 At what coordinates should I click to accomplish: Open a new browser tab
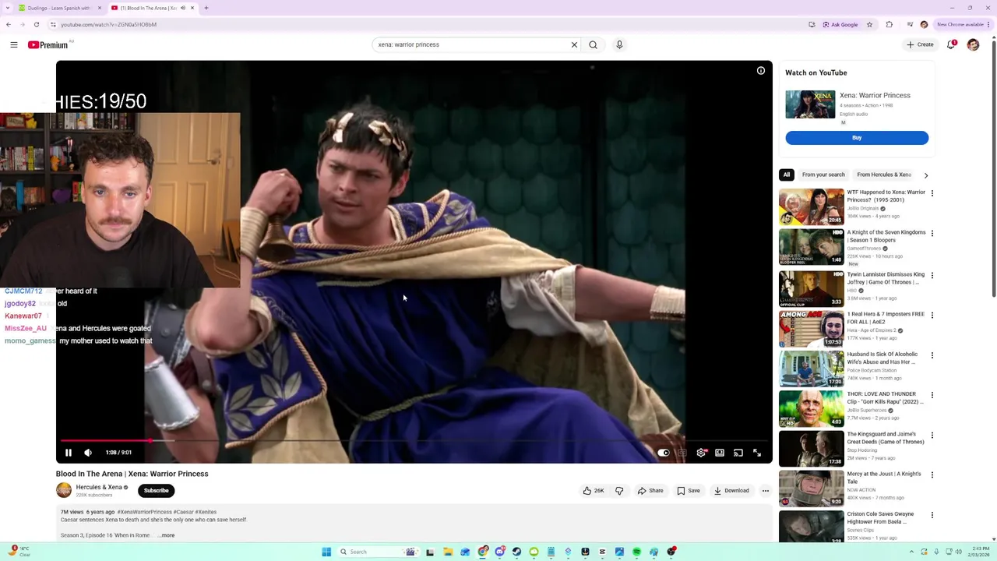(206, 8)
